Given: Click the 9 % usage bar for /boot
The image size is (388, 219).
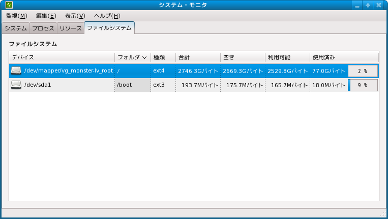Looking at the screenshot, I should 363,85.
